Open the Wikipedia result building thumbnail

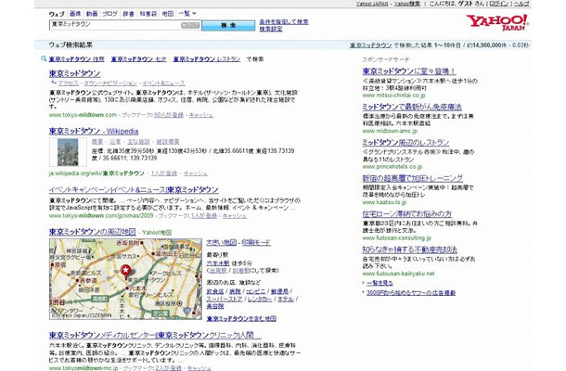pos(68,152)
